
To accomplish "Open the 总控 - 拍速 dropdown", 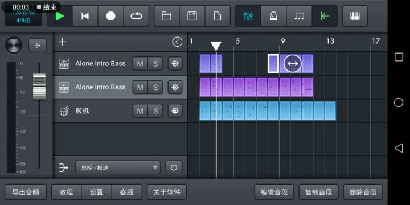I will pyautogui.click(x=118, y=167).
